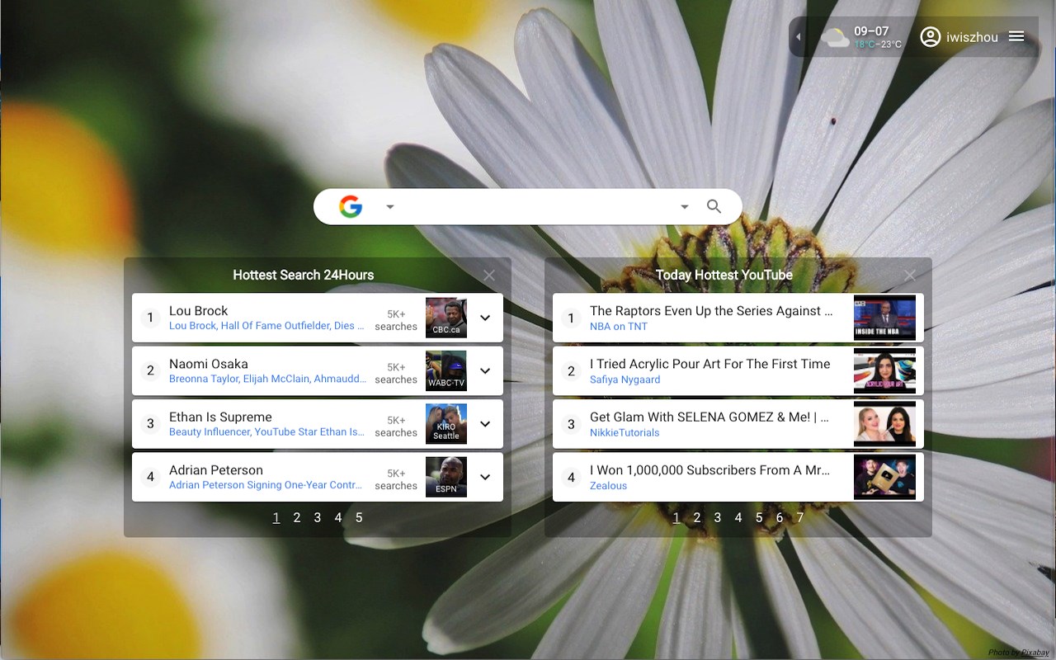The height and width of the screenshot is (660, 1056).
Task: Open the search suggestions dropdown arrow
Action: pyautogui.click(x=684, y=207)
